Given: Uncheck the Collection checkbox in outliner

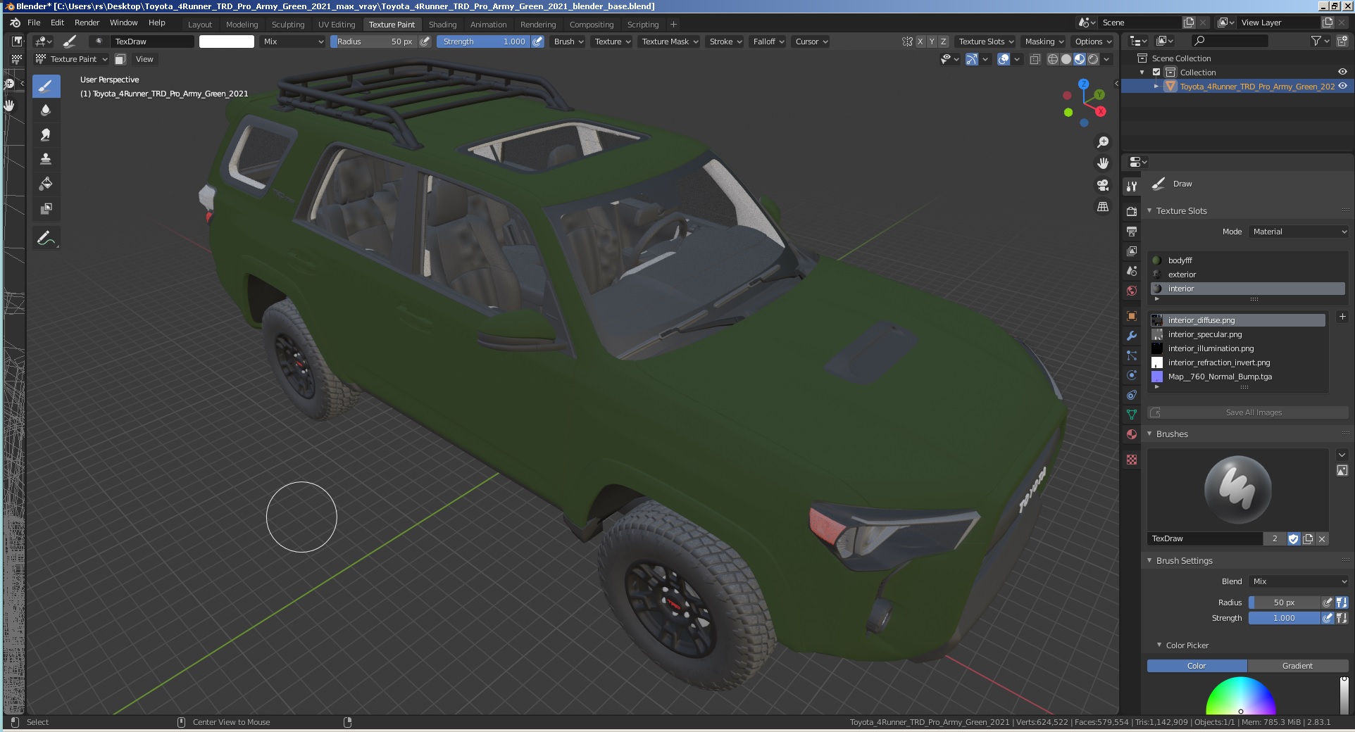Looking at the screenshot, I should click(x=1156, y=72).
